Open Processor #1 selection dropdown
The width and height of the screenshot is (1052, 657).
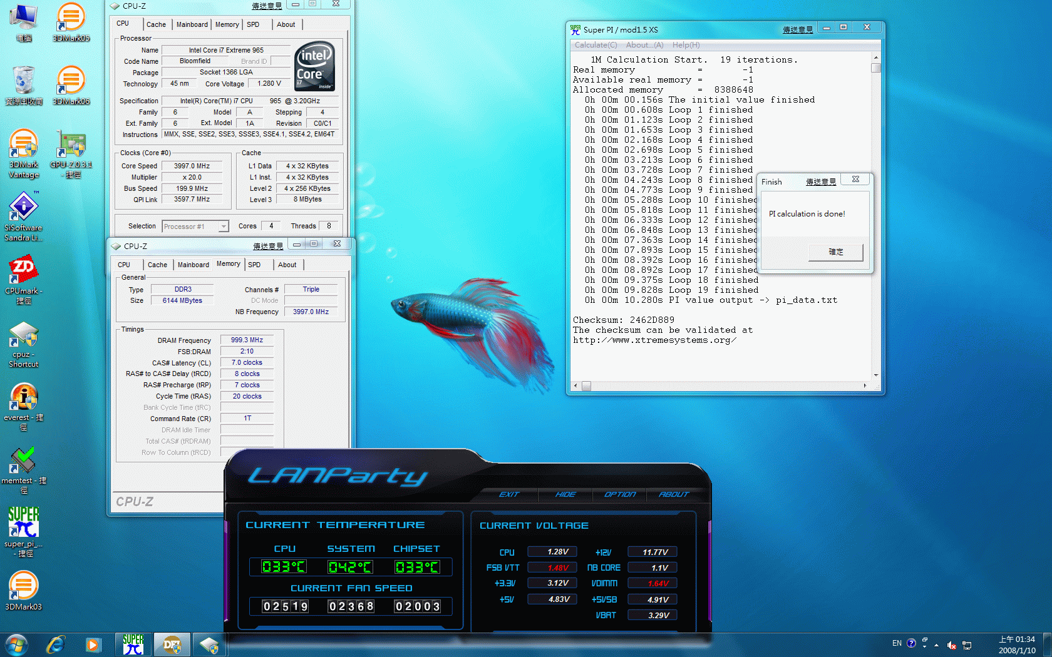click(195, 227)
